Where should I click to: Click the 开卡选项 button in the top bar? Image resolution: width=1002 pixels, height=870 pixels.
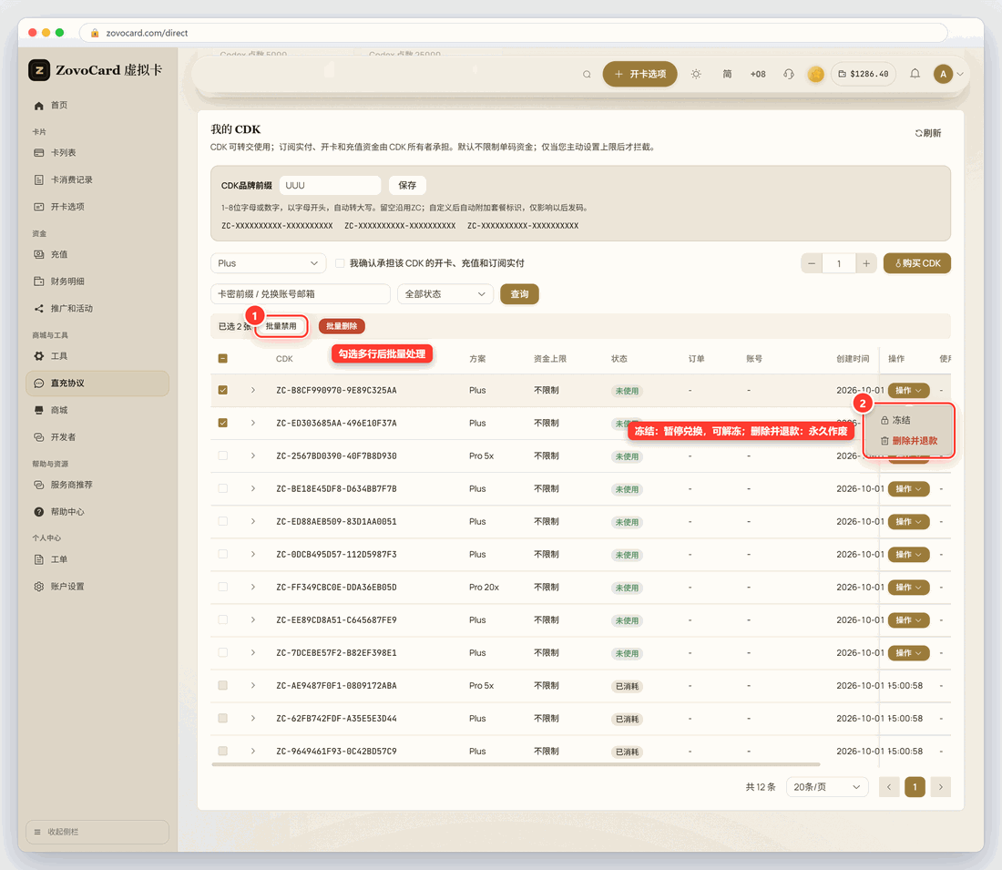pos(639,74)
